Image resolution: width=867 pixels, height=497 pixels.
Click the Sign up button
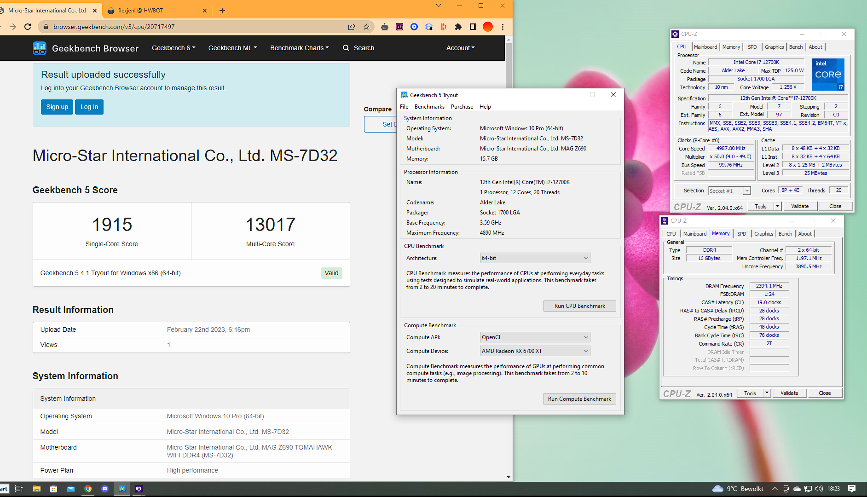(x=57, y=107)
